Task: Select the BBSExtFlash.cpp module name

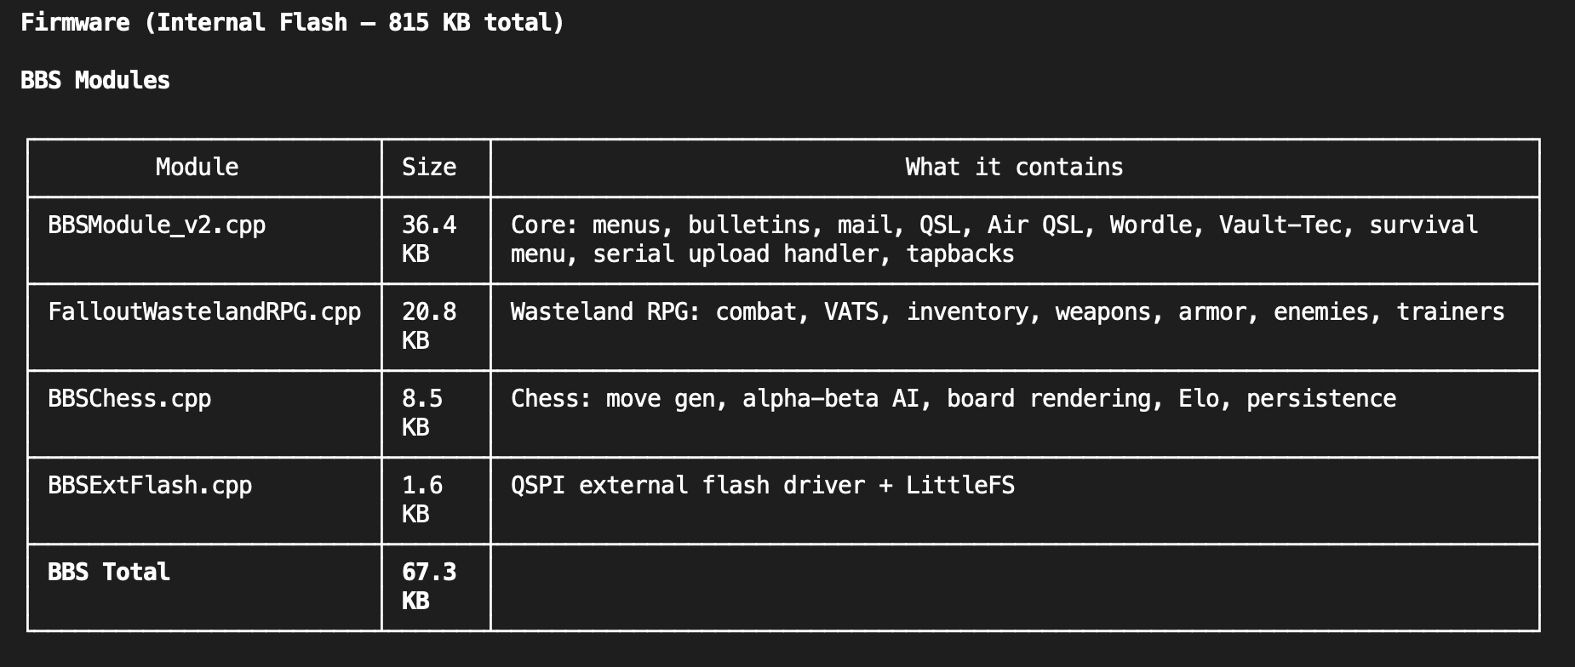Action: (x=150, y=485)
